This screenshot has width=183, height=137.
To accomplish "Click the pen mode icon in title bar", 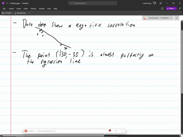I will point(161,3).
